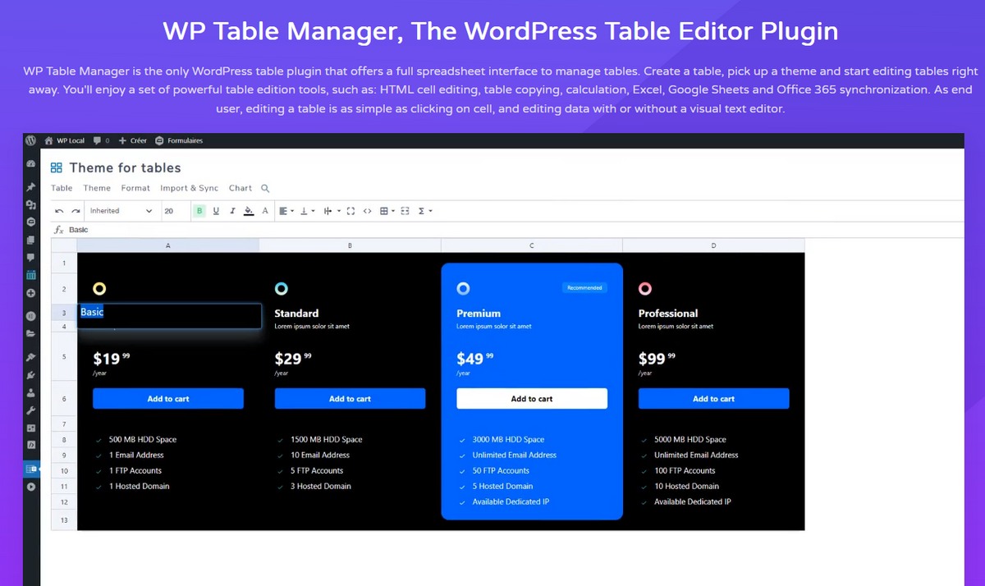This screenshot has height=586, width=985.
Task: Click Add to cart under $19
Action: 168,399
